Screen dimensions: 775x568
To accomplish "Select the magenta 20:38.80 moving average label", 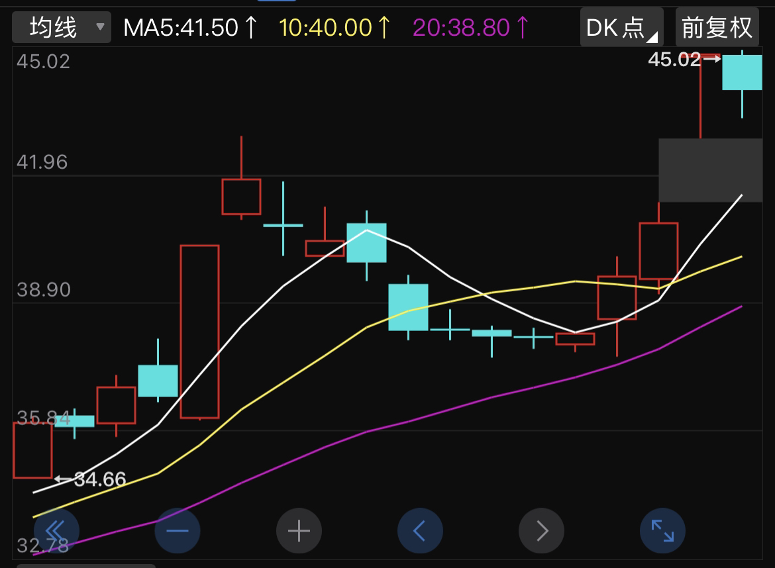I will click(470, 27).
